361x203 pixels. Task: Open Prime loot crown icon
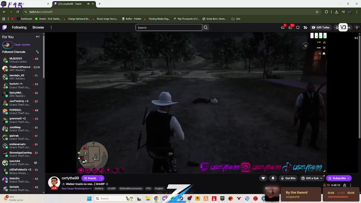pos(283,27)
